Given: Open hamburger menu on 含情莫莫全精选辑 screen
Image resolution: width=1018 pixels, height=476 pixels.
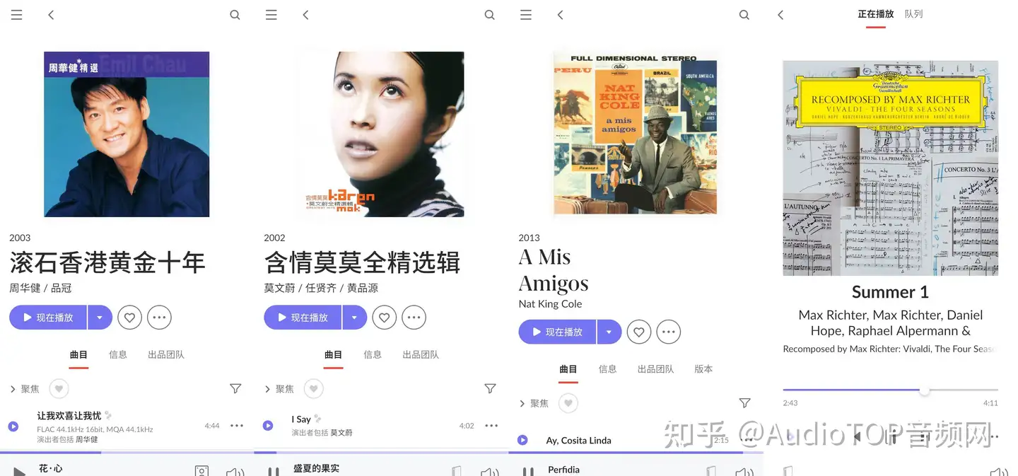Looking at the screenshot, I should click(x=271, y=15).
